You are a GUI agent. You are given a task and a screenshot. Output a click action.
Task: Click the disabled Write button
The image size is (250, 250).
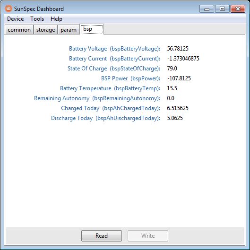click(148, 236)
